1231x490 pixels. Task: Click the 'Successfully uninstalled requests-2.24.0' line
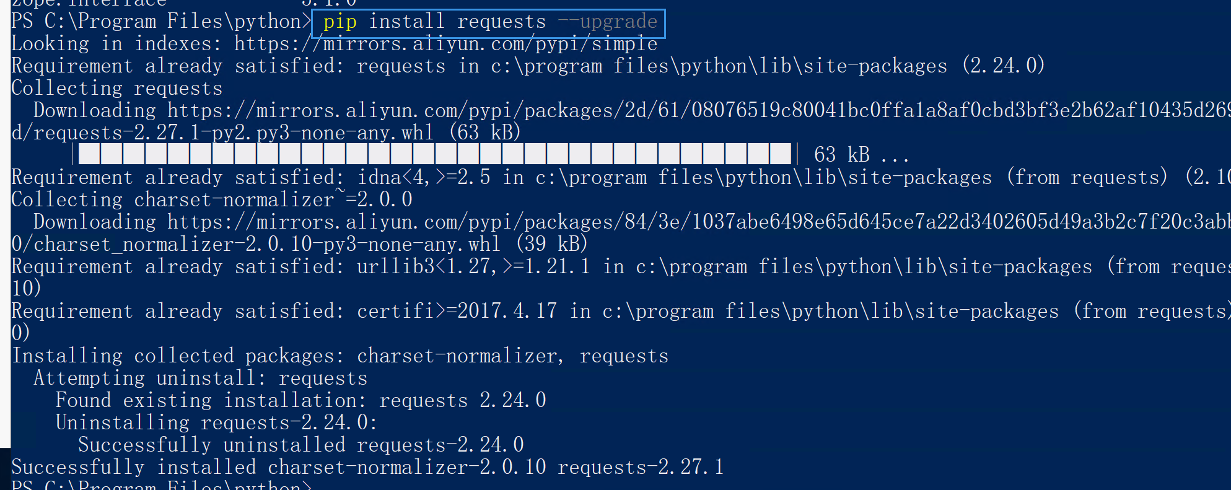tap(301, 445)
